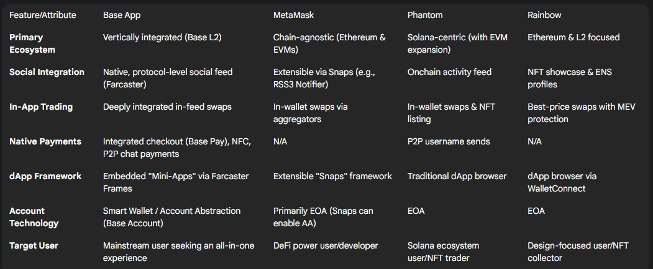The height and width of the screenshot is (269, 653).
Task: Click the 'P2P username sends' cell
Action: click(449, 141)
